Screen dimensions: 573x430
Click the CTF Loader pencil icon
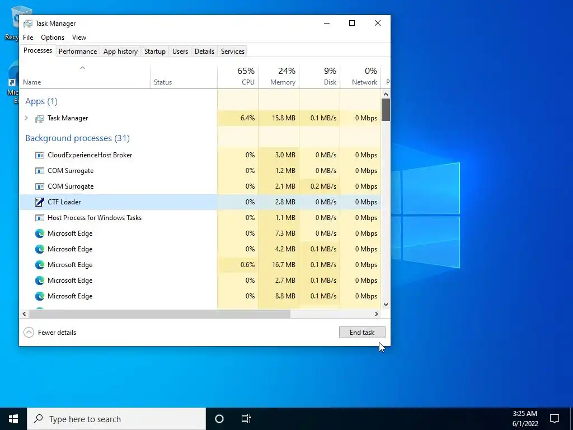click(40, 202)
